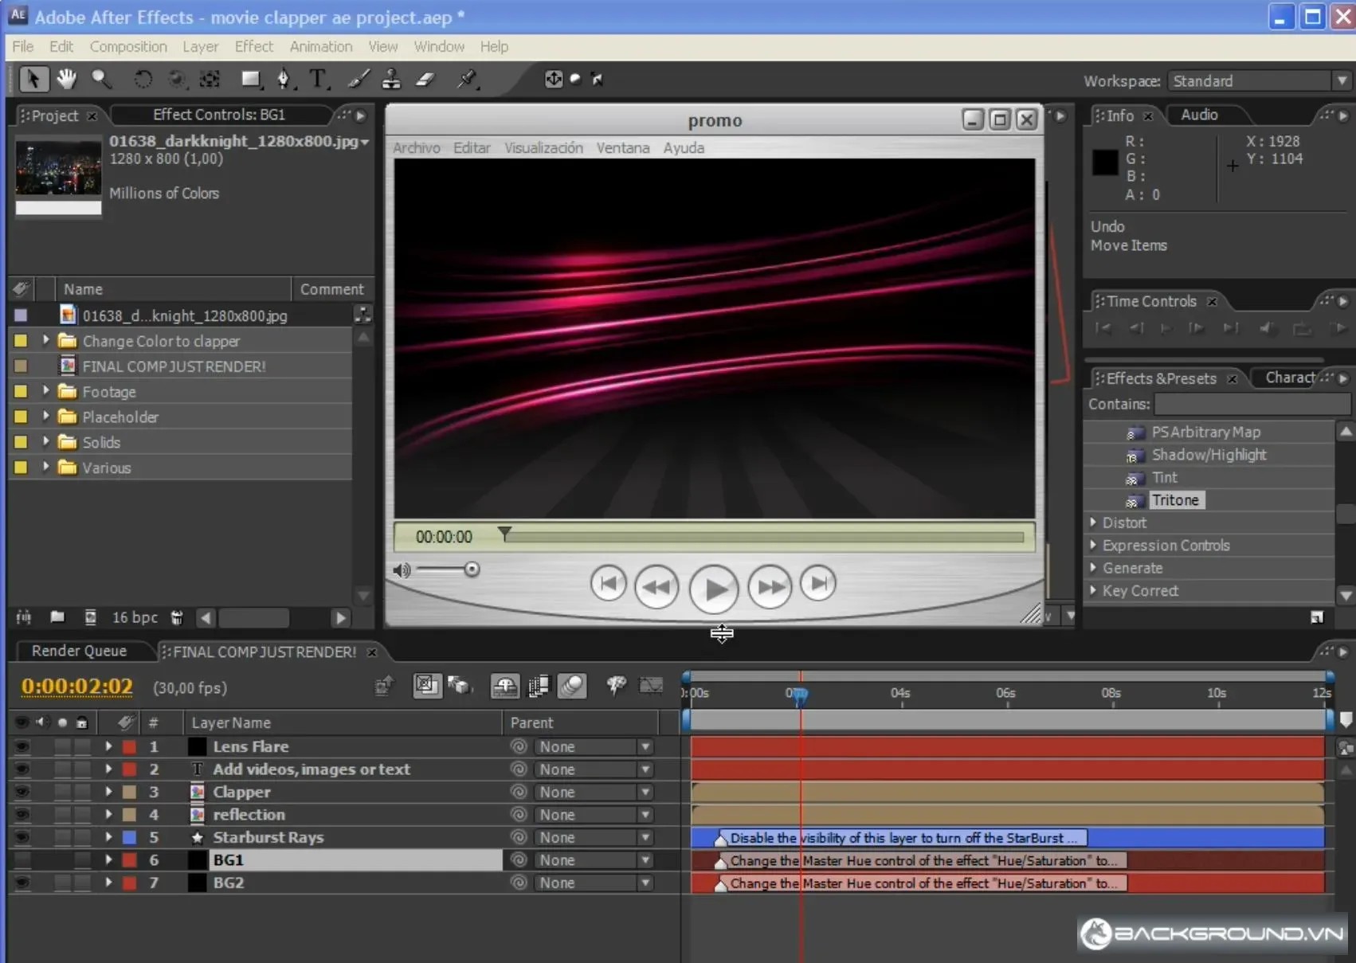Screen dimensions: 1356x963
Task: Rewind the promo player
Action: coord(656,587)
